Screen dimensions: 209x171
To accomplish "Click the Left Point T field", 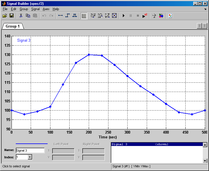I will (63, 151).
